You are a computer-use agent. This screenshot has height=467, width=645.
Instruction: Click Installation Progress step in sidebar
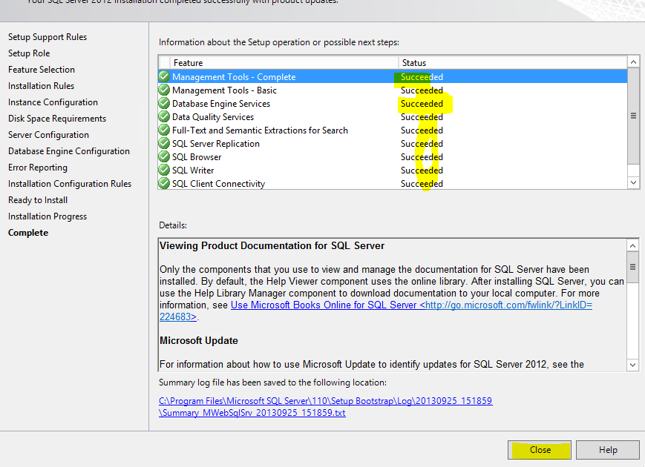[x=48, y=216]
